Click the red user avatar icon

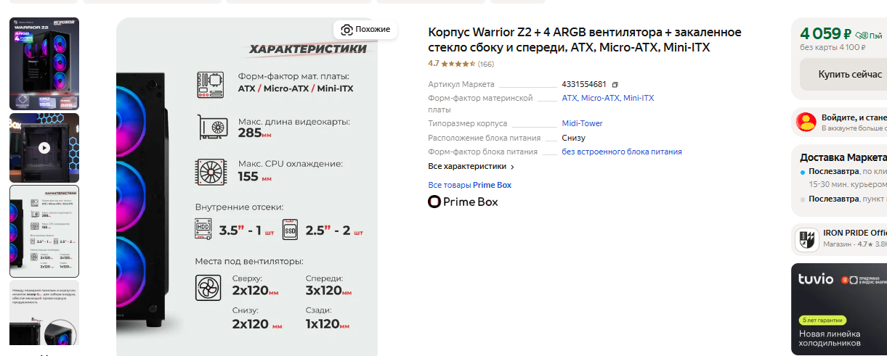806,122
